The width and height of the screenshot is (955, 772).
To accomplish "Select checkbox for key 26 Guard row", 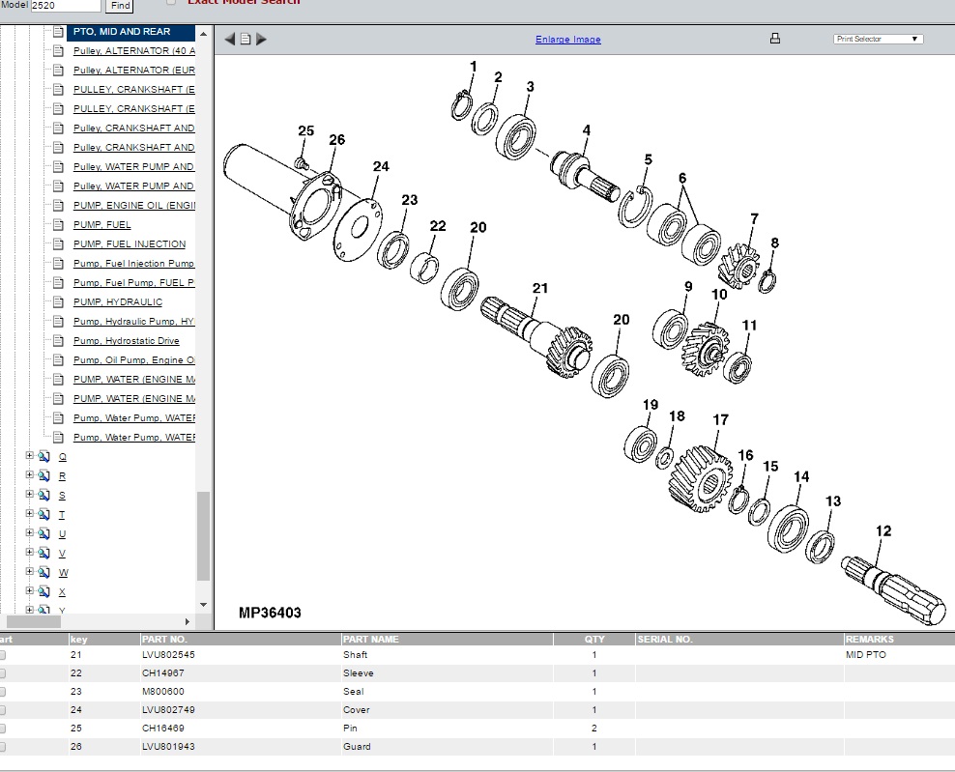I will pyautogui.click(x=3, y=747).
